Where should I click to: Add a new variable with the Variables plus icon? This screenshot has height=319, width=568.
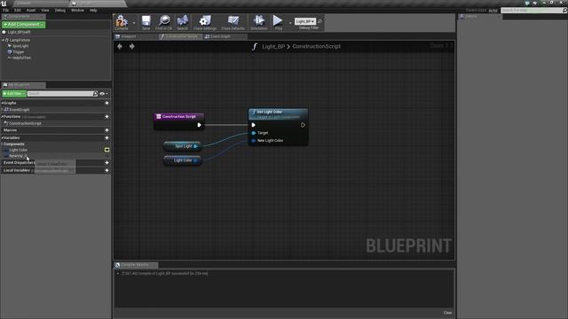[106, 138]
